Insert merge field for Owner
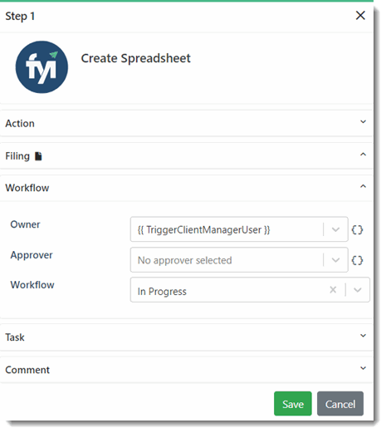 click(x=357, y=229)
